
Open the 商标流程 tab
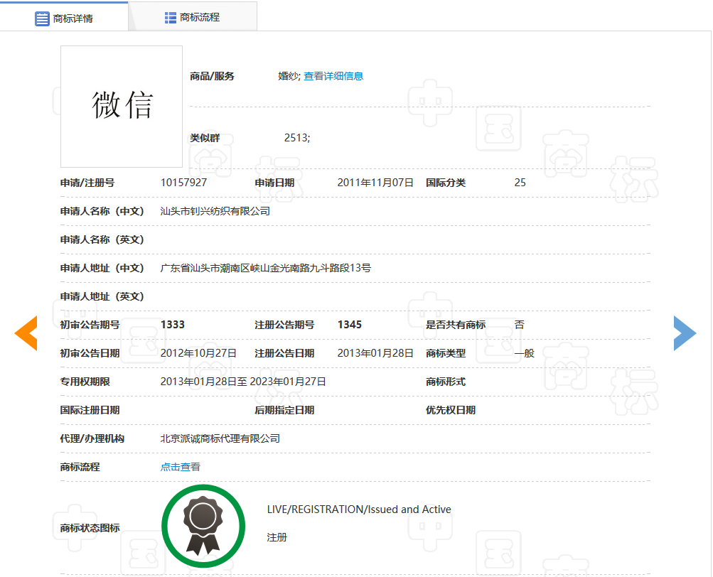pyautogui.click(x=193, y=17)
